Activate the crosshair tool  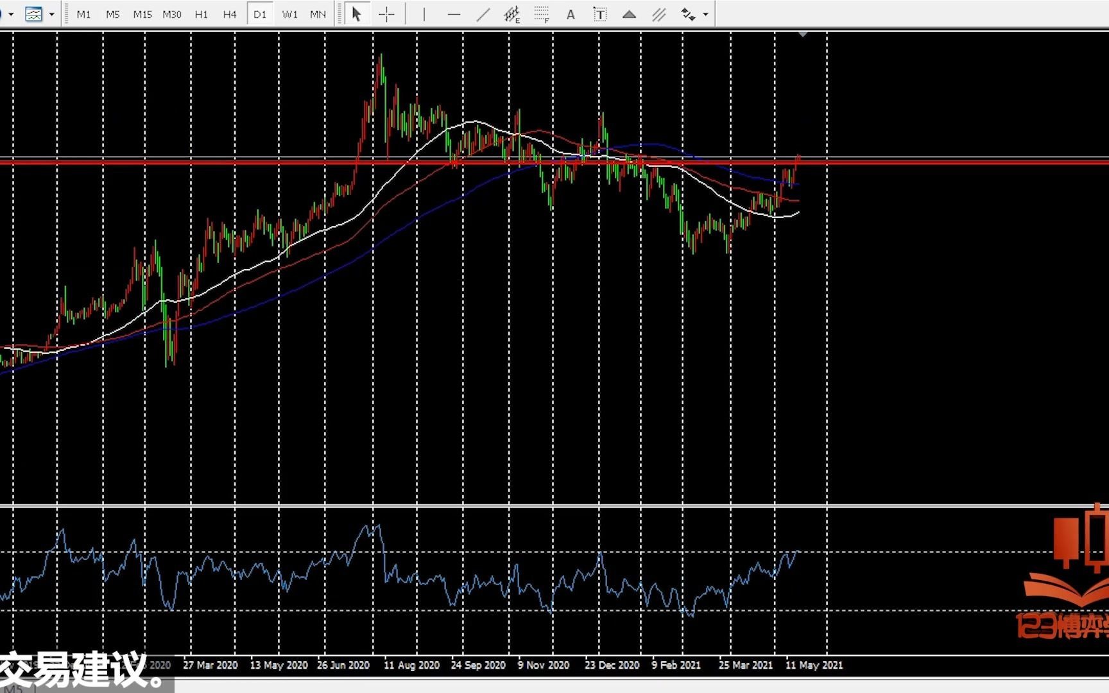(x=386, y=14)
